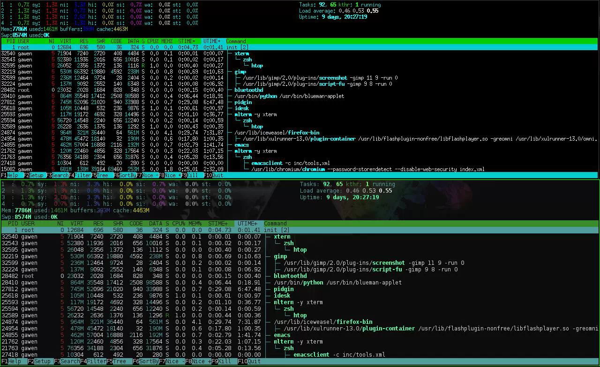
Task: Click the PID column header in bottom pane
Action: pos(13,224)
